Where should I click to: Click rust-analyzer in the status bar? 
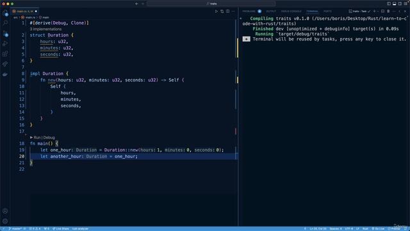point(80,228)
